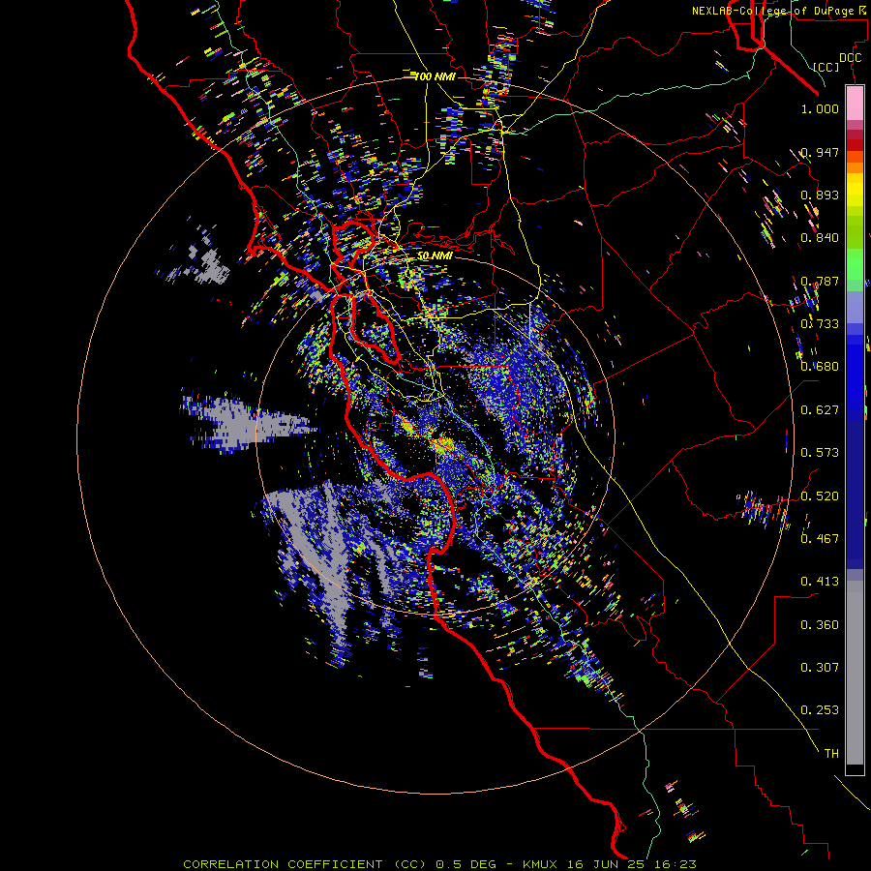Click the TH label at the legend bottom
This screenshot has height=871, width=871.
click(831, 754)
